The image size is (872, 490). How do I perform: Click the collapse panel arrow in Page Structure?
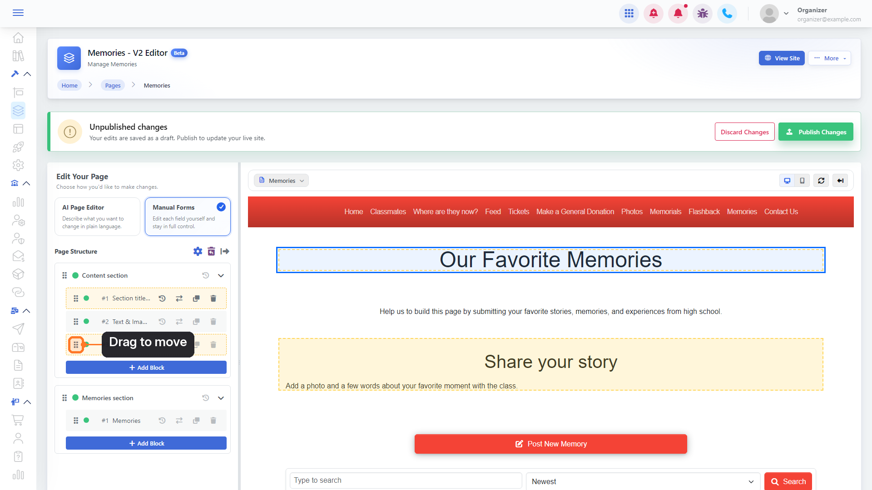tap(225, 251)
